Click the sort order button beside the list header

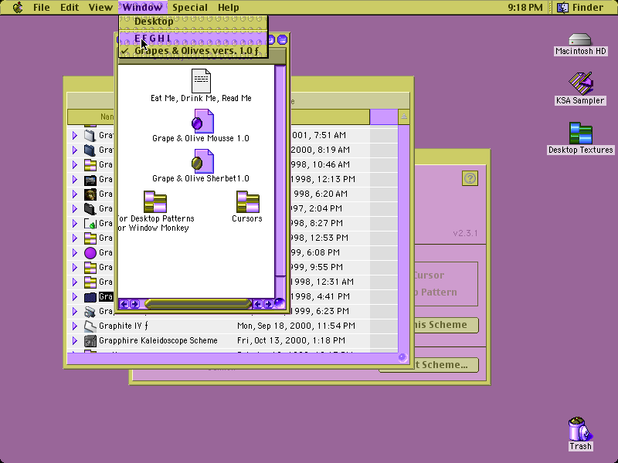(403, 117)
